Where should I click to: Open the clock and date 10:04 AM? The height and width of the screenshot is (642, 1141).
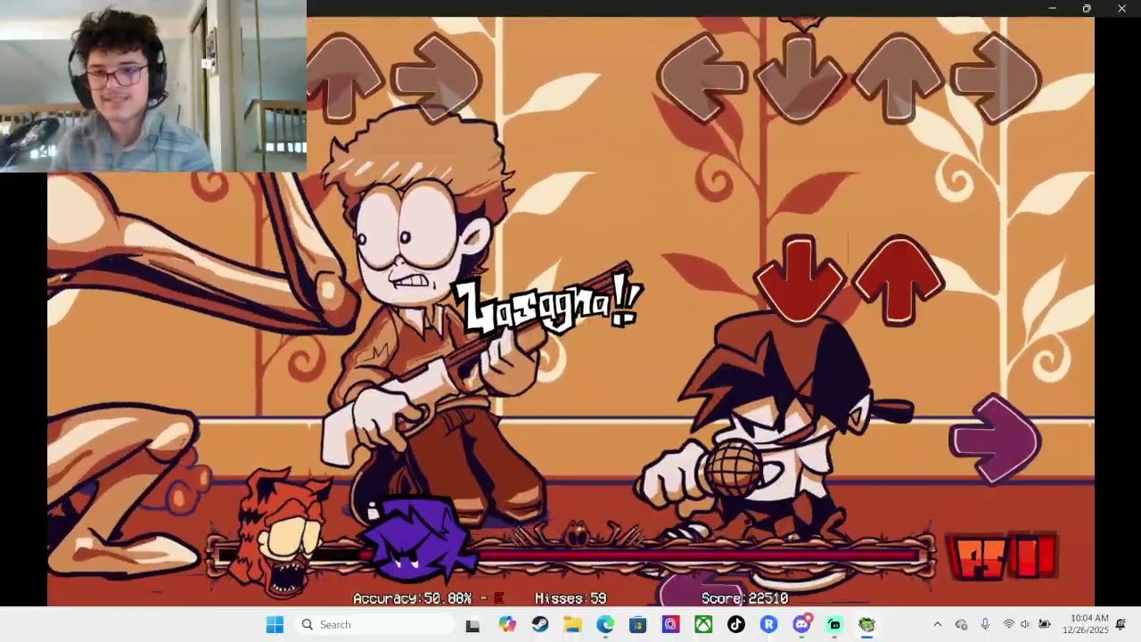1085,624
